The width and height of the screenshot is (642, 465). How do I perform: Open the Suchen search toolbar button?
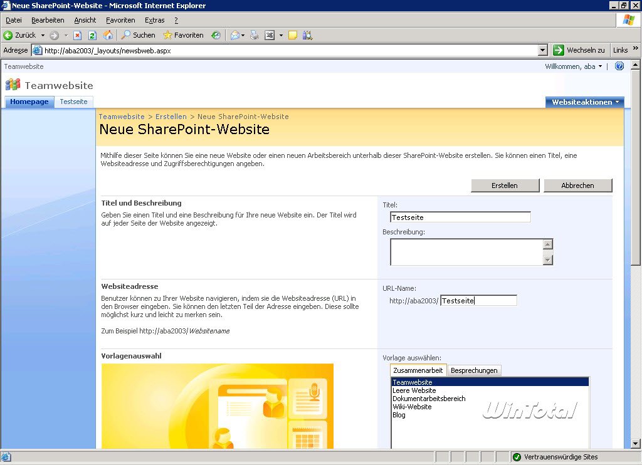click(138, 35)
